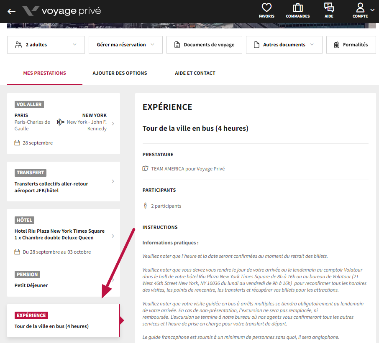This screenshot has width=379, height=343.
Task: Open the Formalités button
Action: tap(351, 45)
